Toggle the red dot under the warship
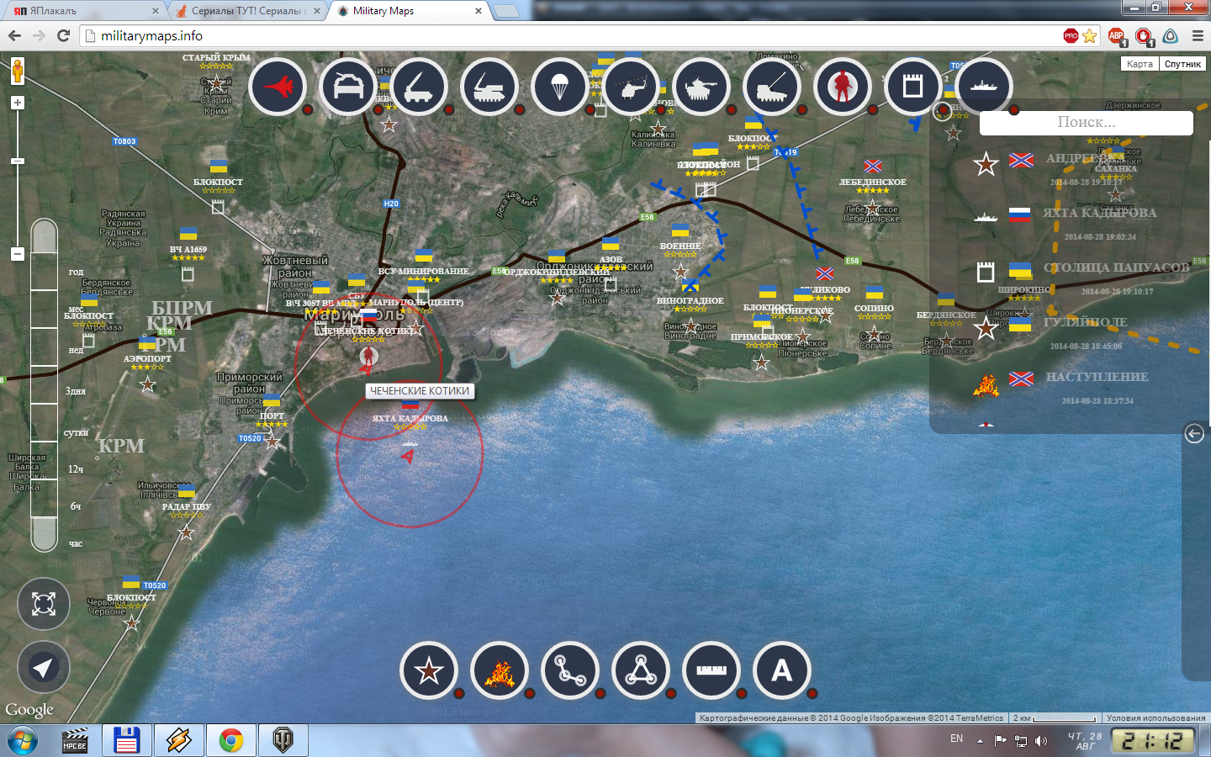This screenshot has width=1211, height=757. 1014,110
